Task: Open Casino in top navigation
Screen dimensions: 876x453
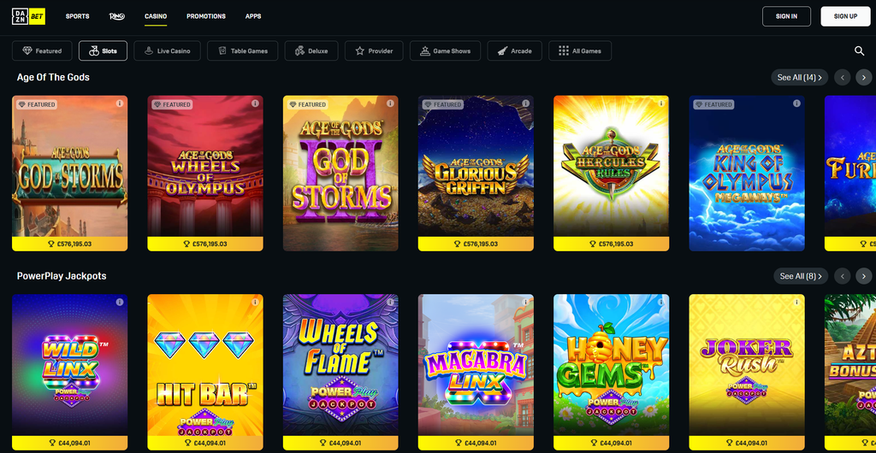Action: (156, 16)
